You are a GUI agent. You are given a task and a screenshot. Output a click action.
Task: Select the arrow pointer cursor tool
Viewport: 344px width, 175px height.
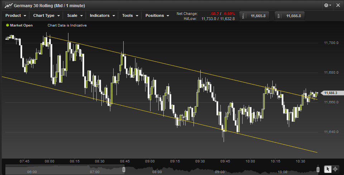(x=328, y=169)
